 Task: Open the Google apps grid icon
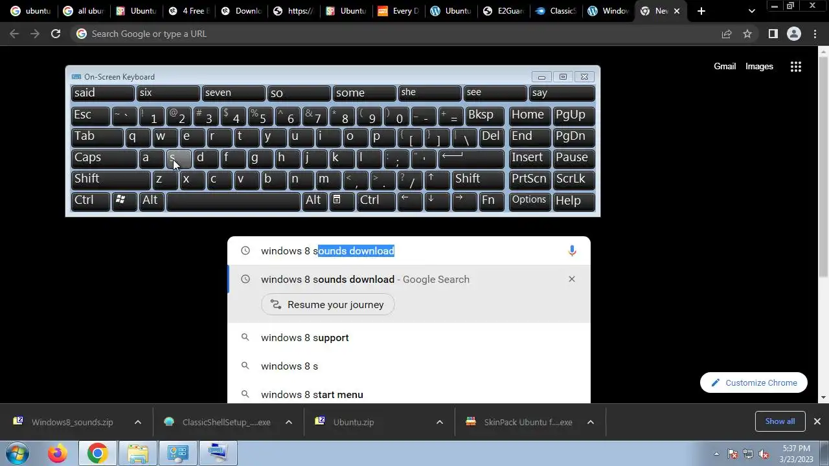pos(796,67)
